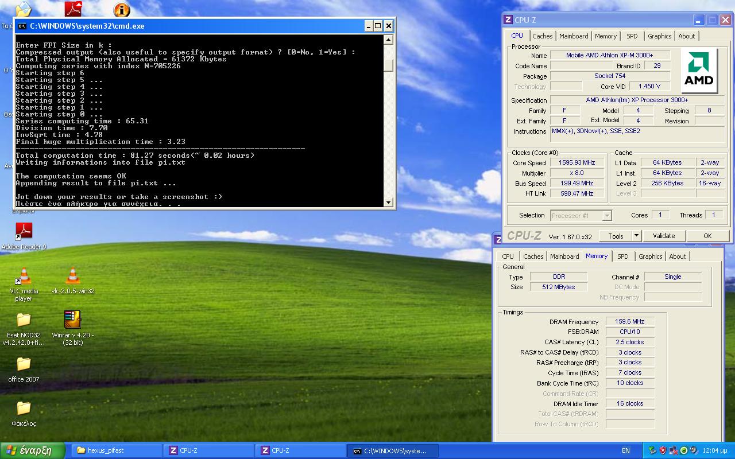Select Graphics tab in lower CPU-Z window

pyautogui.click(x=650, y=256)
